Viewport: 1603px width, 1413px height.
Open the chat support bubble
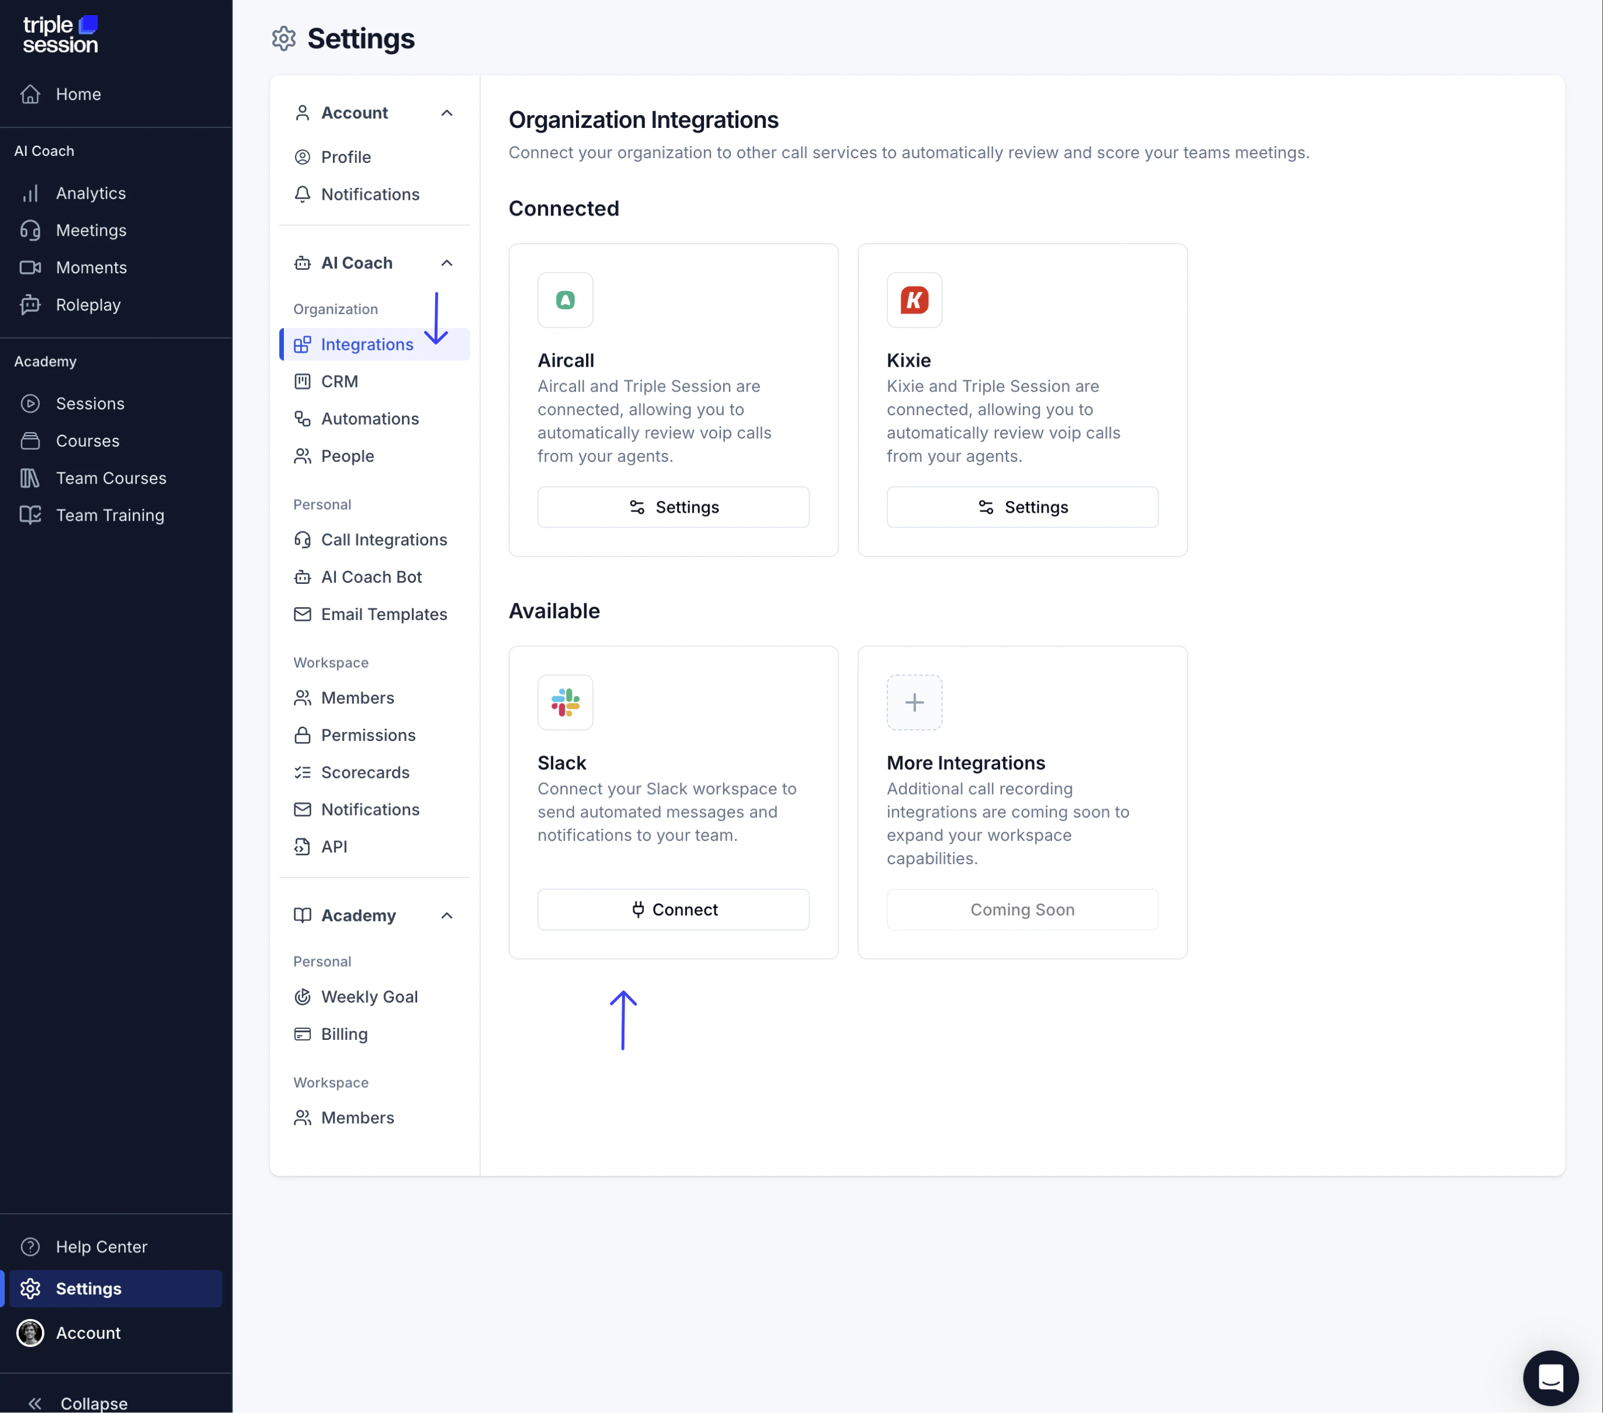[x=1550, y=1378]
